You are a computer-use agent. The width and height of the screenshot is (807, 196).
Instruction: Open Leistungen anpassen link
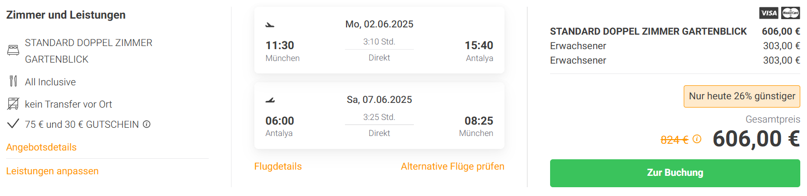click(52, 171)
